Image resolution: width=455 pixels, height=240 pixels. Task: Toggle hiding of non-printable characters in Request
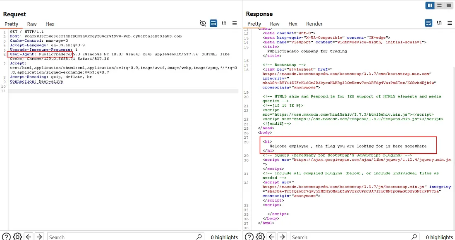point(203,23)
